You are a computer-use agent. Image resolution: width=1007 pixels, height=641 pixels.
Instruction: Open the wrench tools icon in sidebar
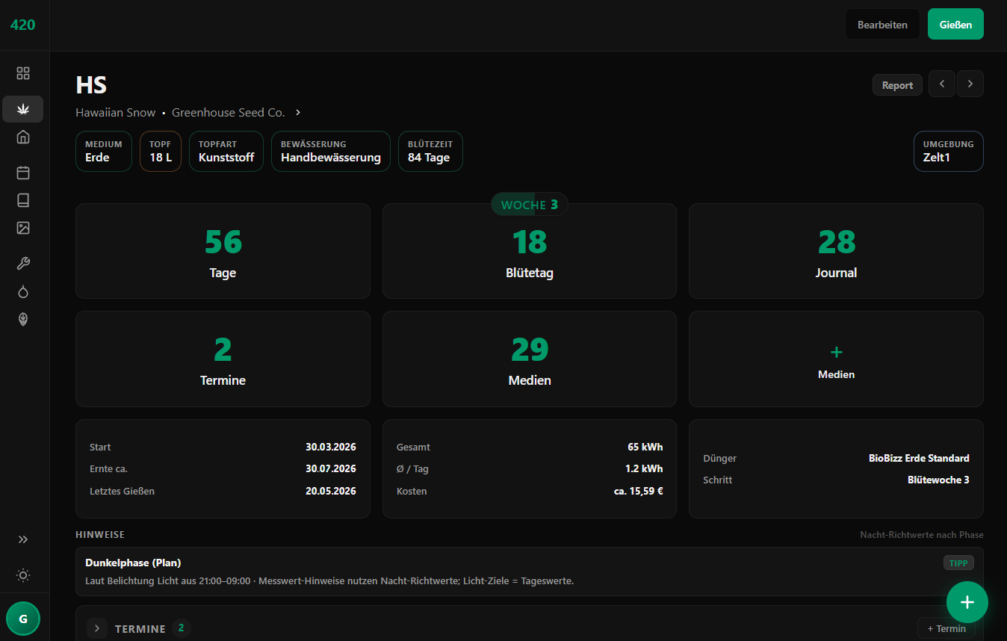pyautogui.click(x=23, y=263)
